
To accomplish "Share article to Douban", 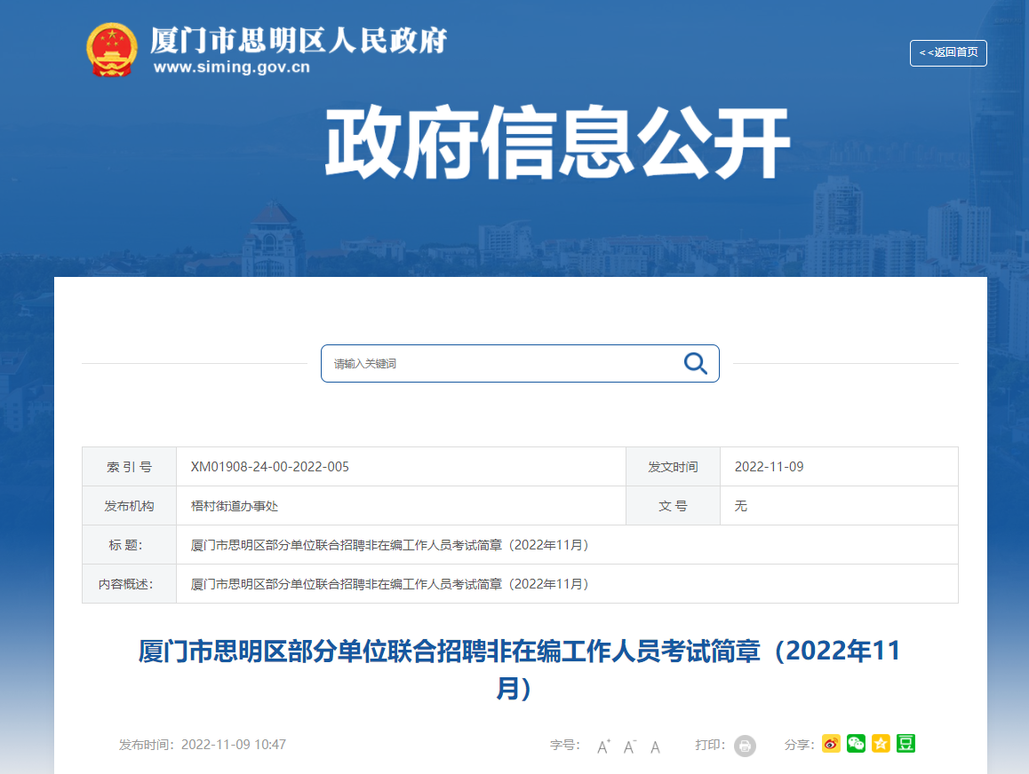I will pyautogui.click(x=905, y=744).
